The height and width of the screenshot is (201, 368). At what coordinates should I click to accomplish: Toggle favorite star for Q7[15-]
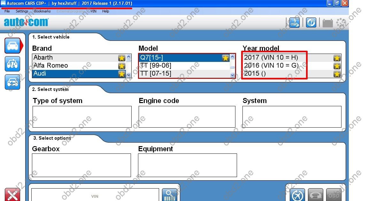point(225,58)
